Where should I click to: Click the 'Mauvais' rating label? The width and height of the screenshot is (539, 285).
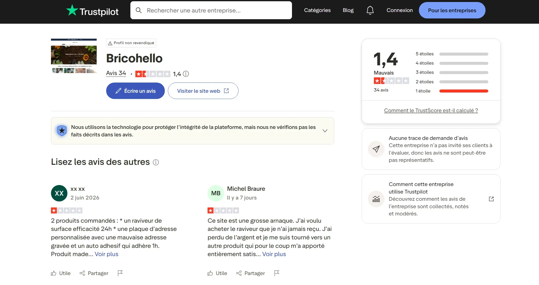click(384, 73)
